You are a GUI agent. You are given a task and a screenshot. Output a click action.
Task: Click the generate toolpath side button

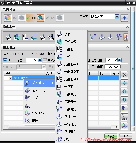pyautogui.click(x=124, y=109)
